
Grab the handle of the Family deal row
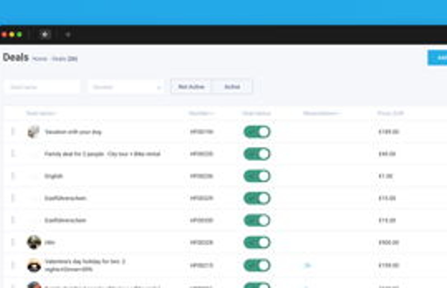click(13, 154)
